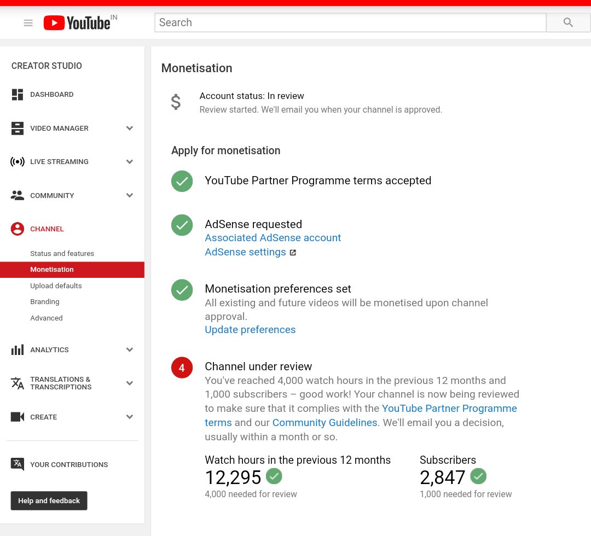Screen dimensions: 591x536
Task: Click the Channel person icon
Action: tap(18, 229)
